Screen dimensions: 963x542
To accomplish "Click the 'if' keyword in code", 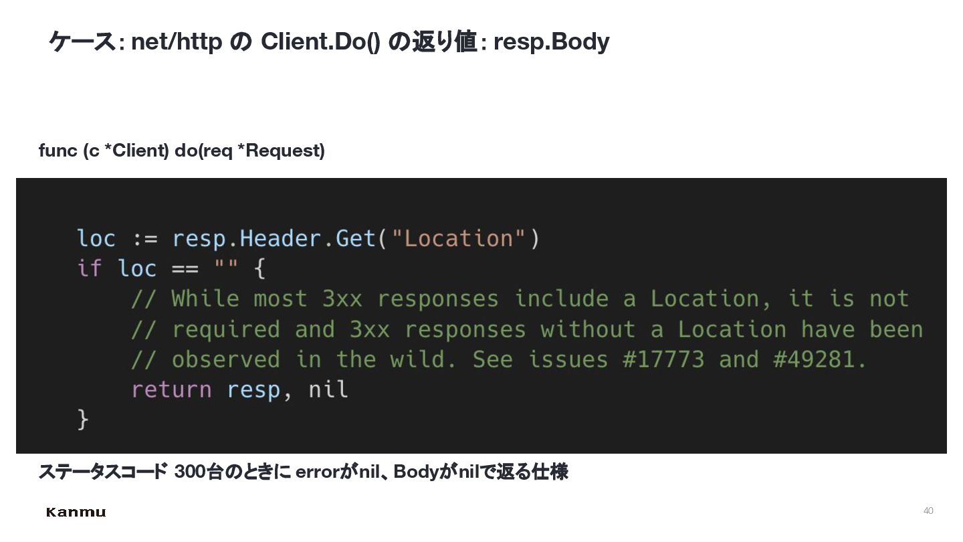I will tap(90, 269).
